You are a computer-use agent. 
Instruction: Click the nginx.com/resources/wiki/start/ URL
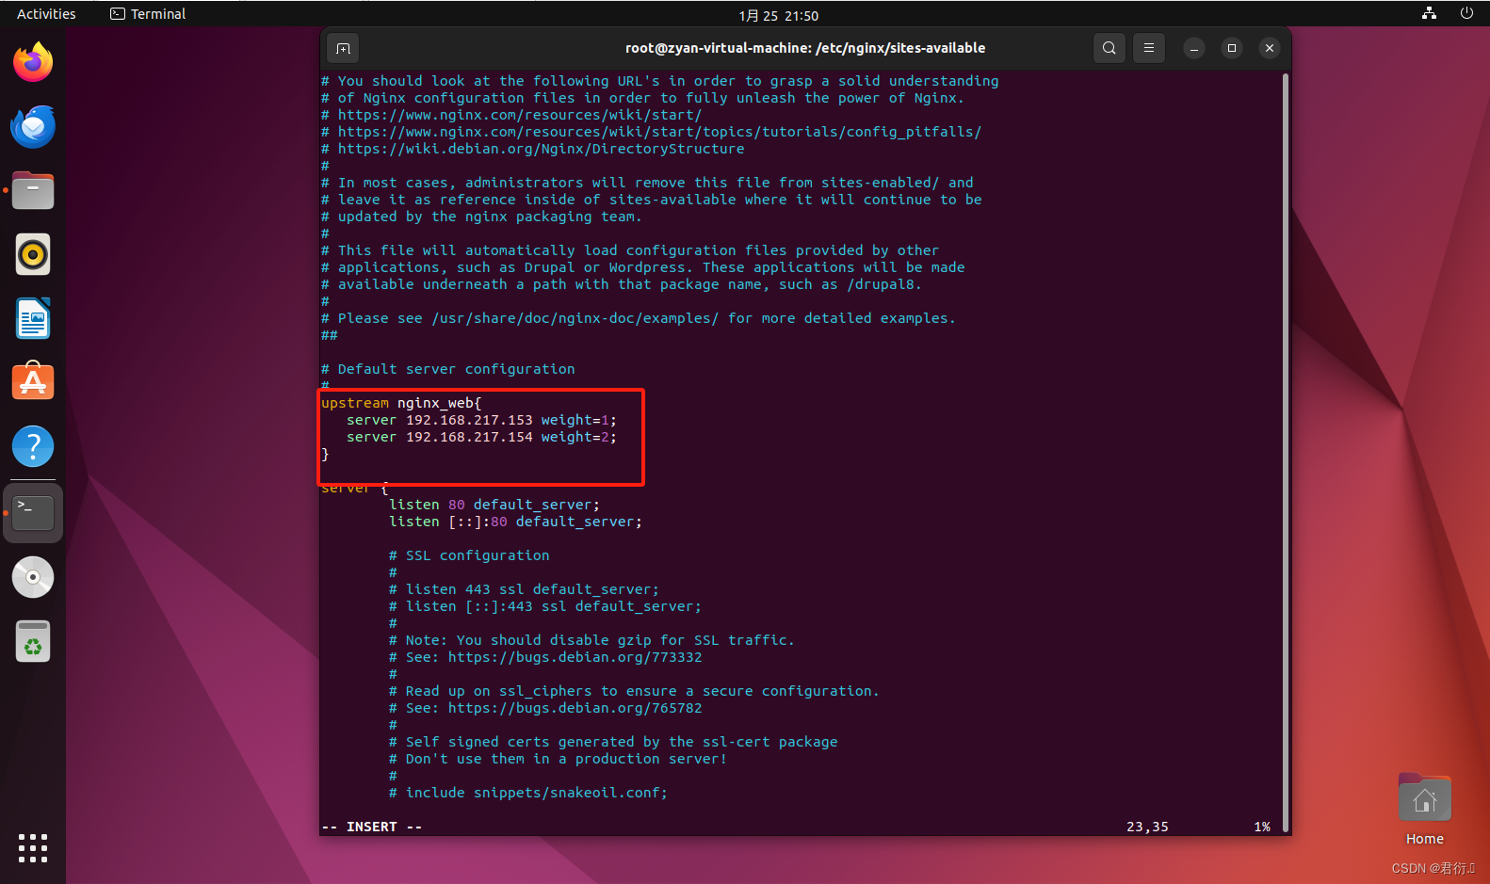[520, 115]
